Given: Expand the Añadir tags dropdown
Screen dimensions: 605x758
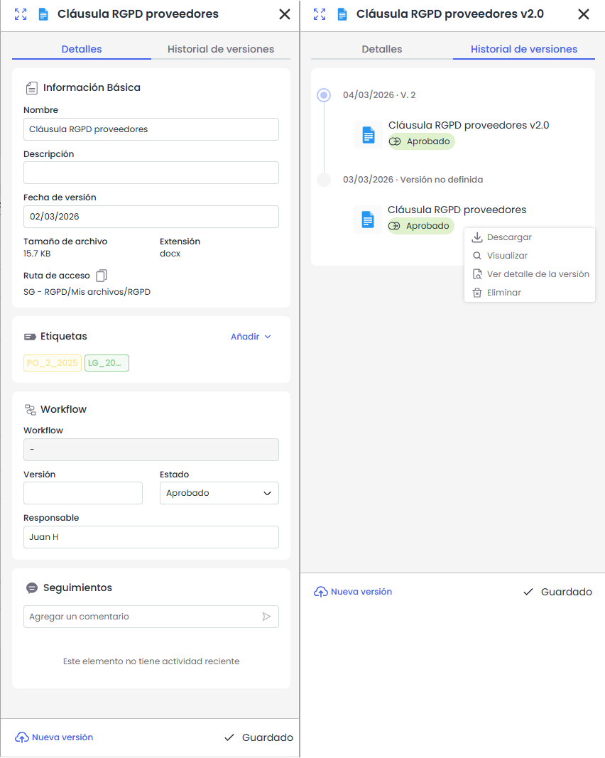Looking at the screenshot, I should (x=251, y=337).
